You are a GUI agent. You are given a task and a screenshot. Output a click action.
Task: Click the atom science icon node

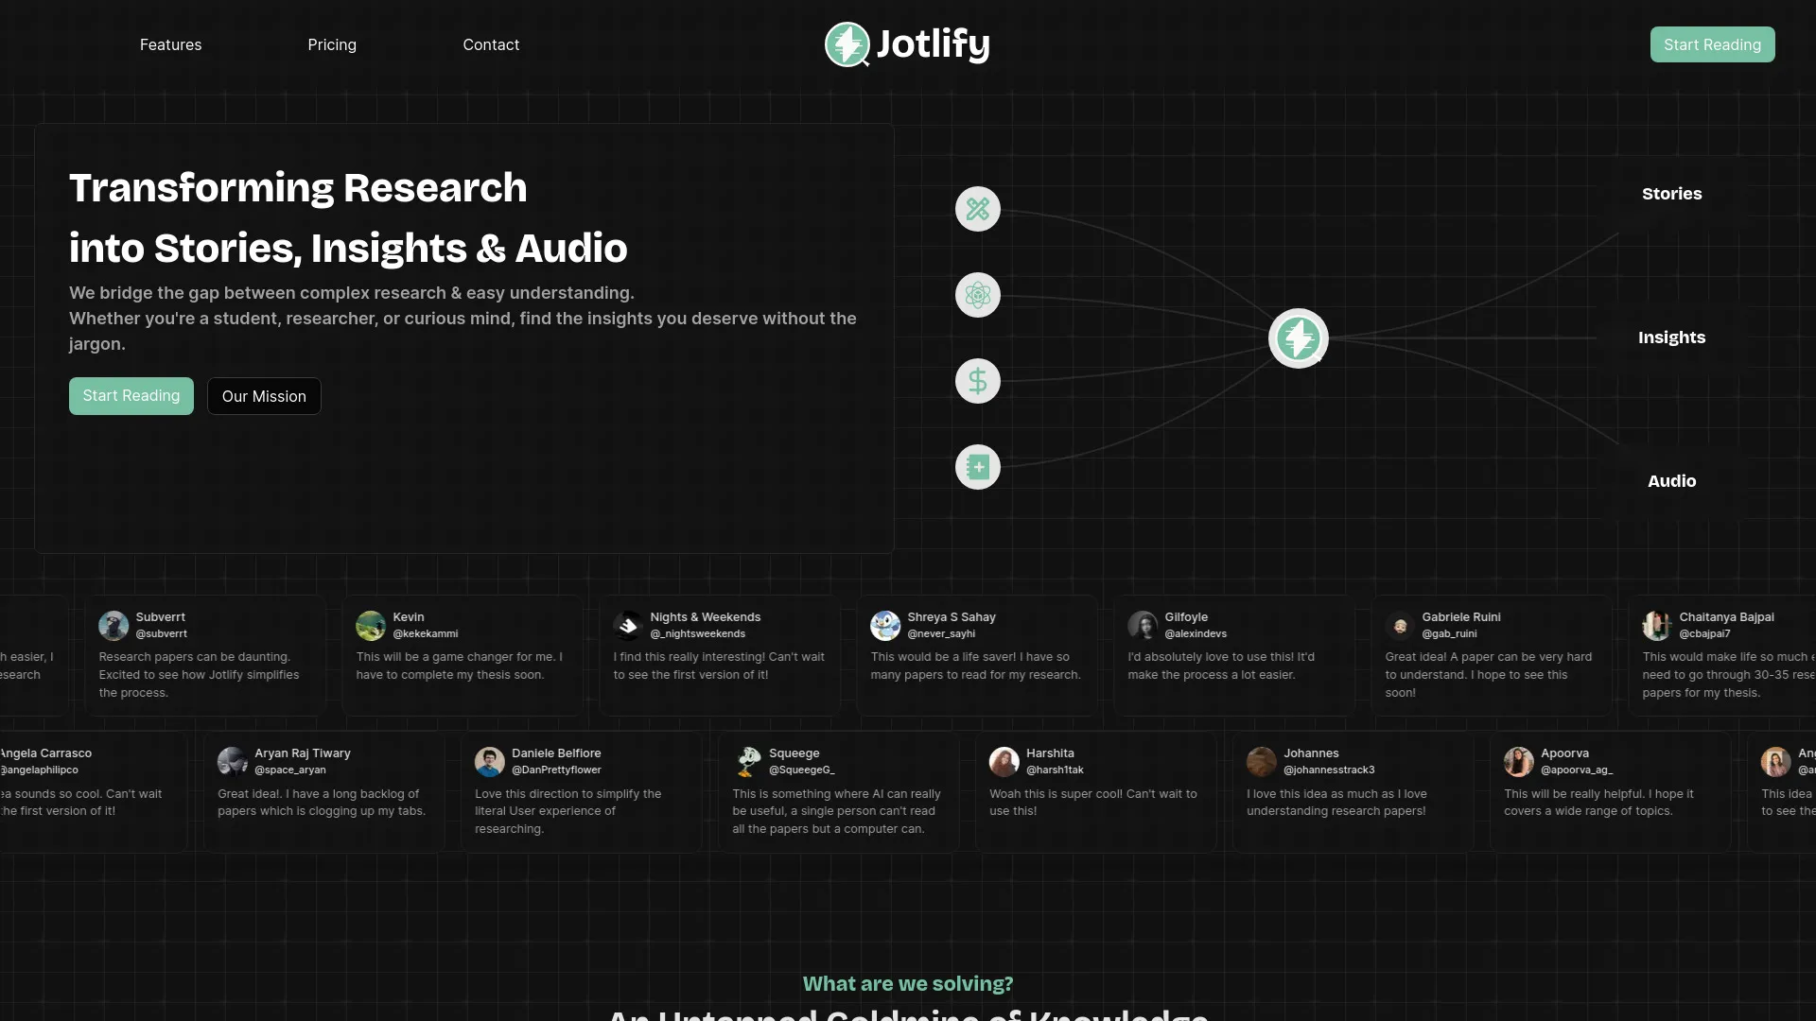[x=978, y=295]
